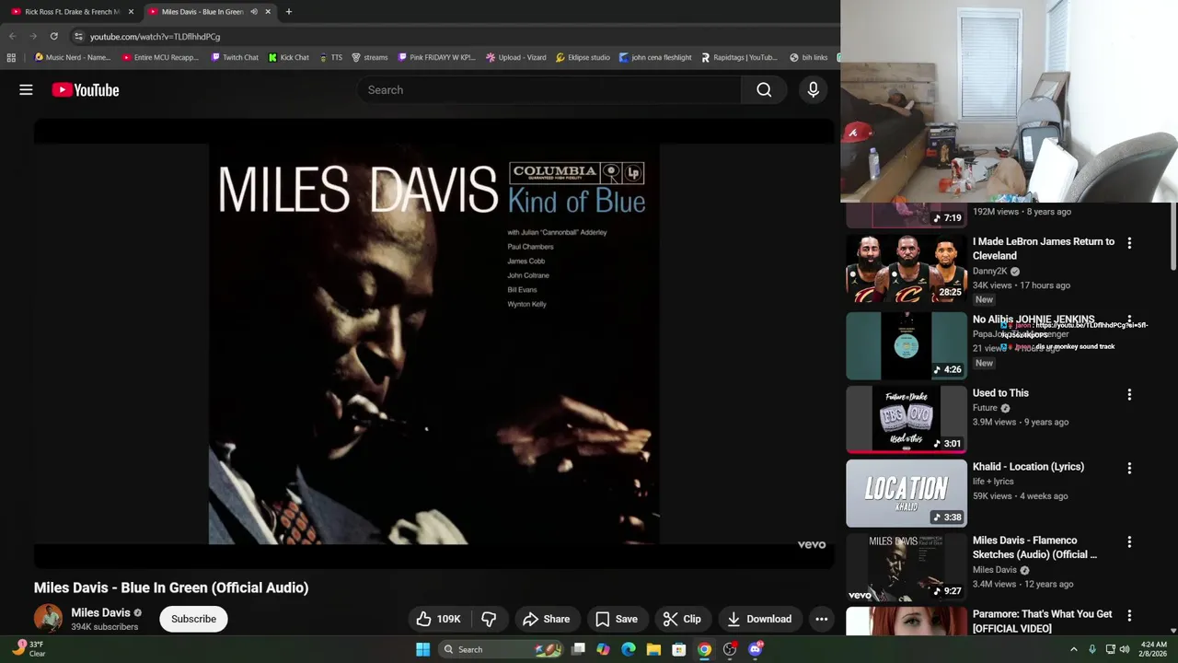This screenshot has height=663, width=1178.
Task: Open the Flamenco Sketches video thumbnail
Action: (906, 566)
